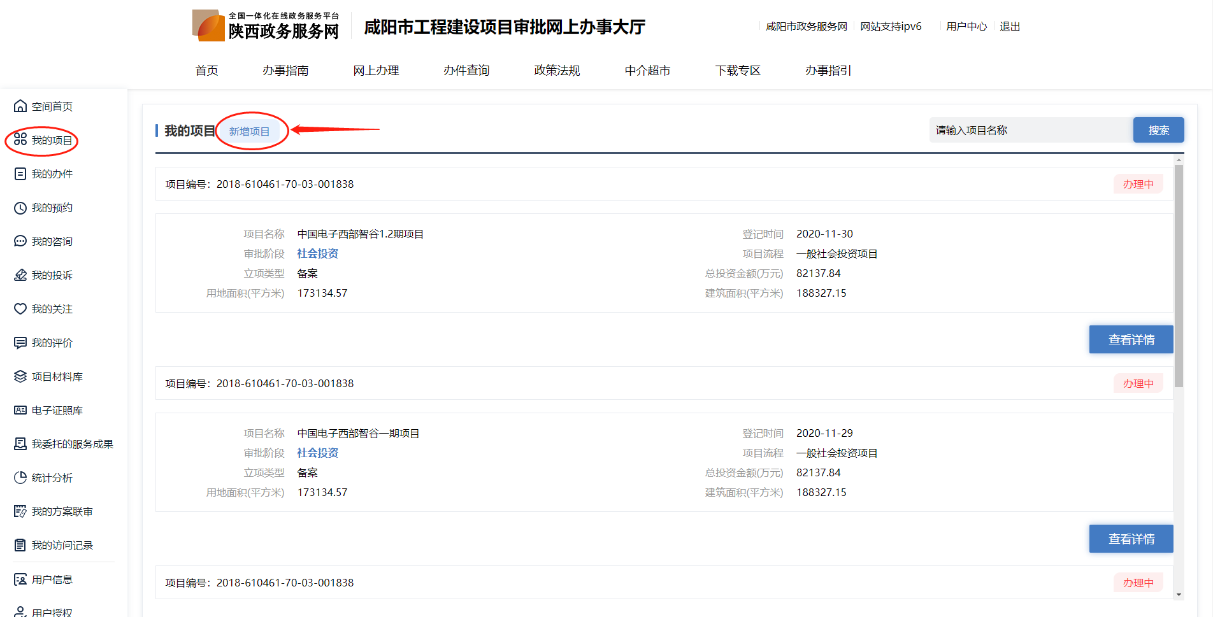Click the scrollbar down arrow in project list
The width and height of the screenshot is (1213, 617).
pos(1179,595)
